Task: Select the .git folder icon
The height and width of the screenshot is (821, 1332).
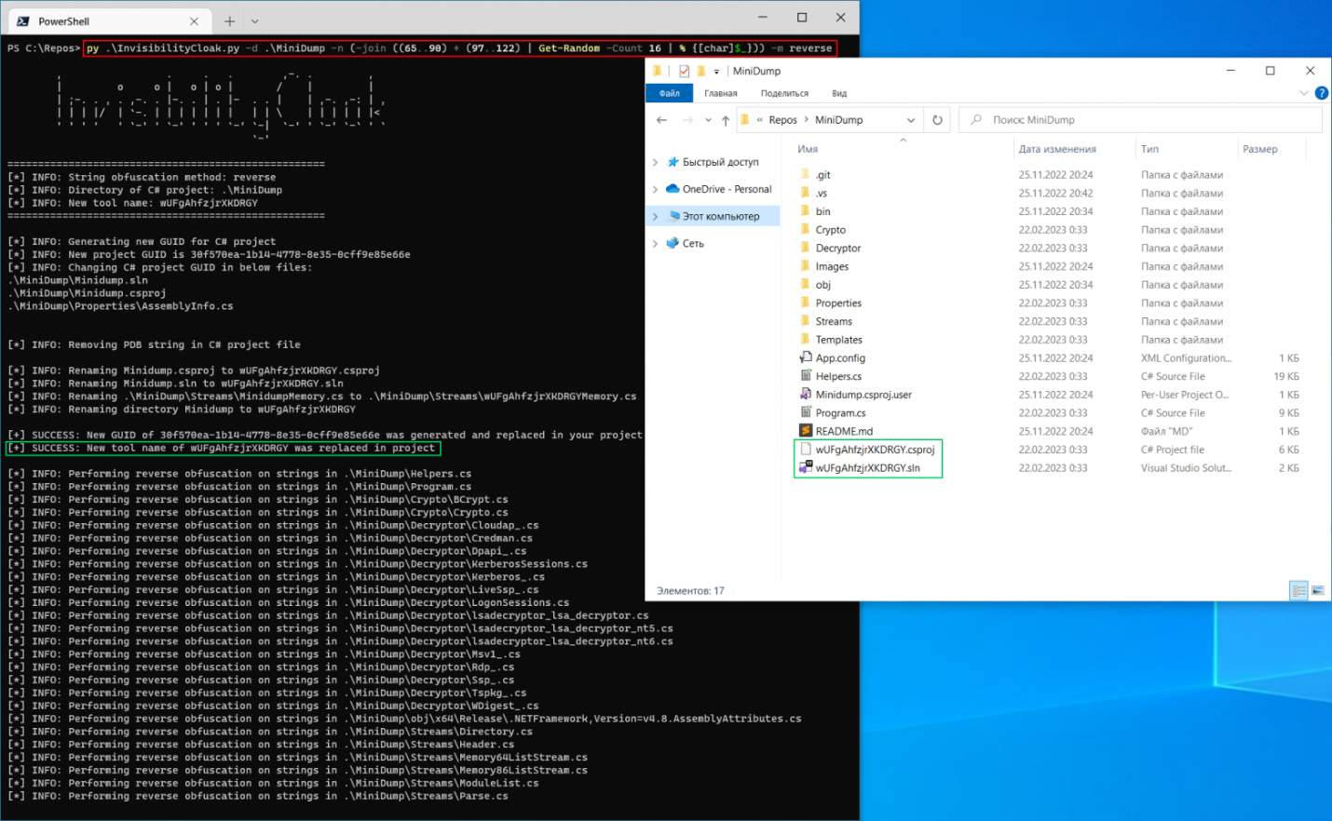Action: tap(806, 174)
